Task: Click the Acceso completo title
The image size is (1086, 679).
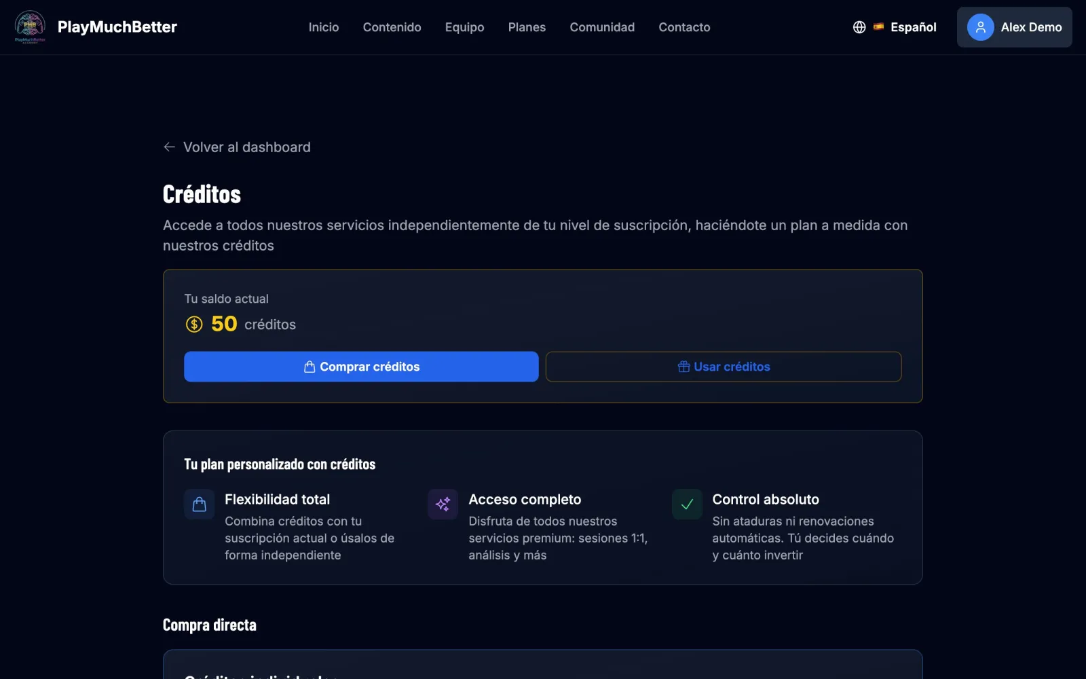Action: (x=525, y=500)
